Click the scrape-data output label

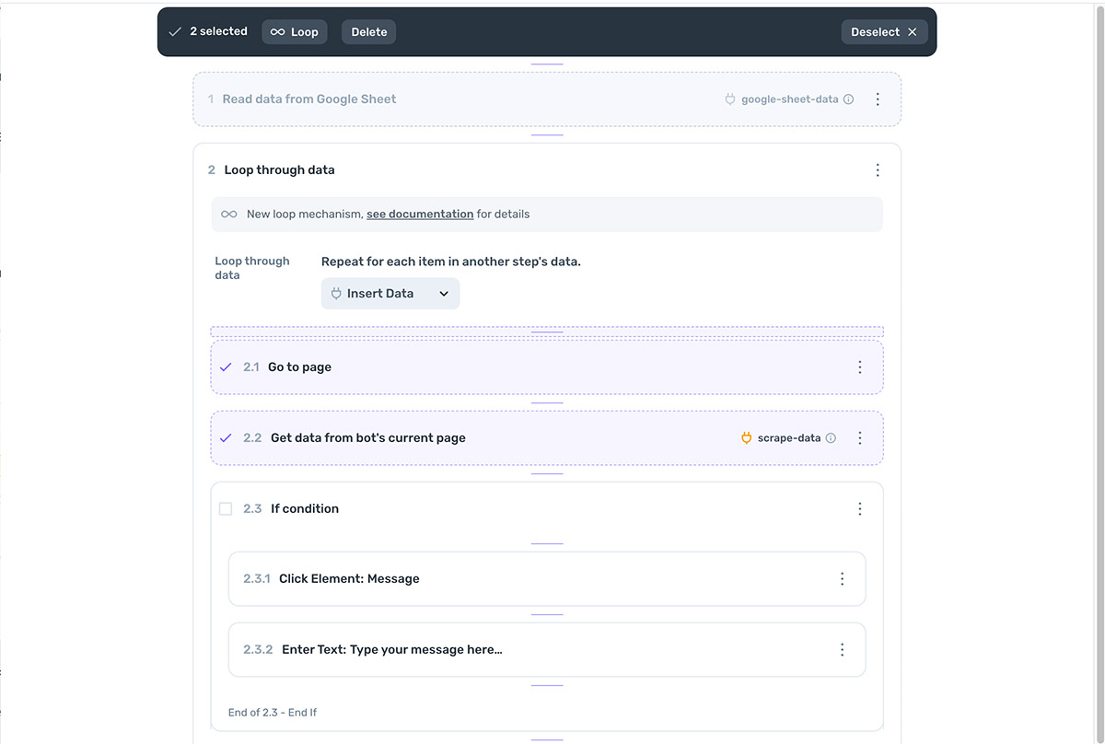(789, 438)
